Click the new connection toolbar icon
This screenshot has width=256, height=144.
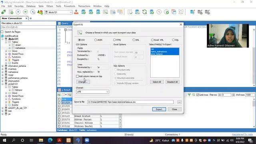(4, 12)
